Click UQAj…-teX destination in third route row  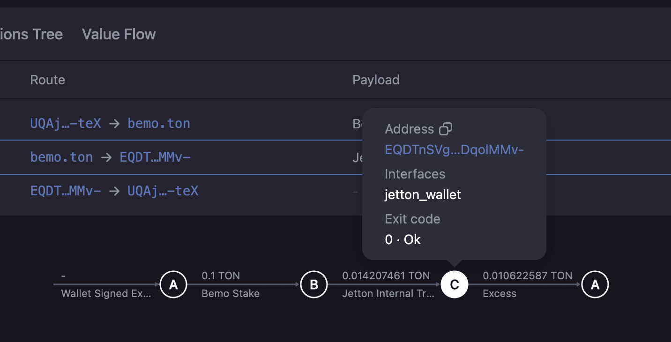coord(163,191)
